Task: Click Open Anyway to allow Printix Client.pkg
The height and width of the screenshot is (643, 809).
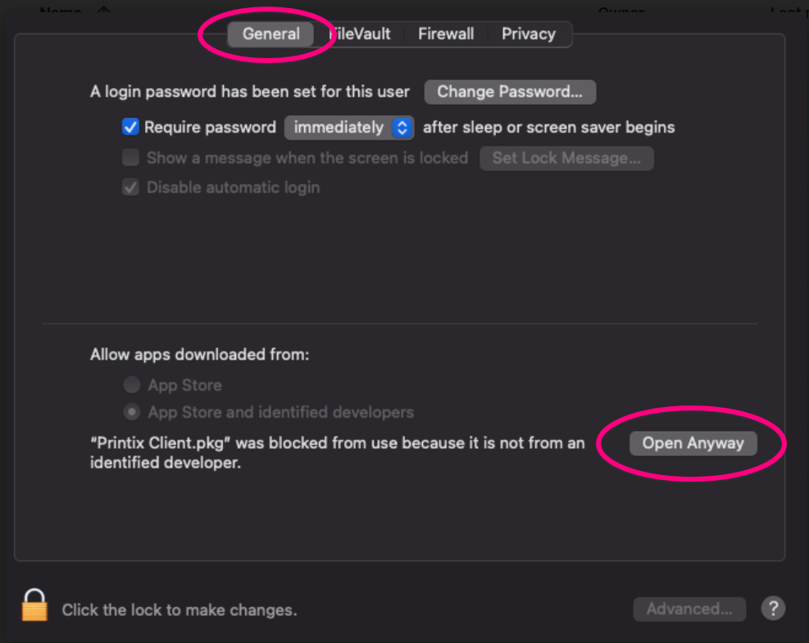Action: click(693, 442)
